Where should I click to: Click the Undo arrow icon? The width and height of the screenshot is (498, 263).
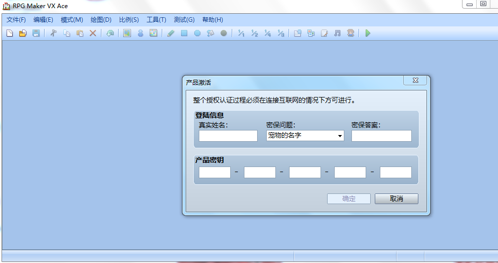click(110, 33)
